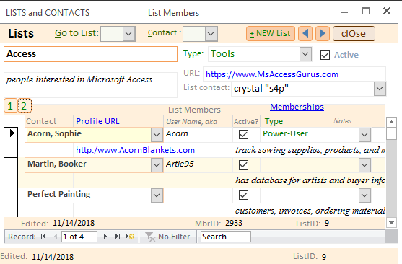Jump to first record in navigation bar
Viewport: 402px width, 264px height.
[x=43, y=237]
